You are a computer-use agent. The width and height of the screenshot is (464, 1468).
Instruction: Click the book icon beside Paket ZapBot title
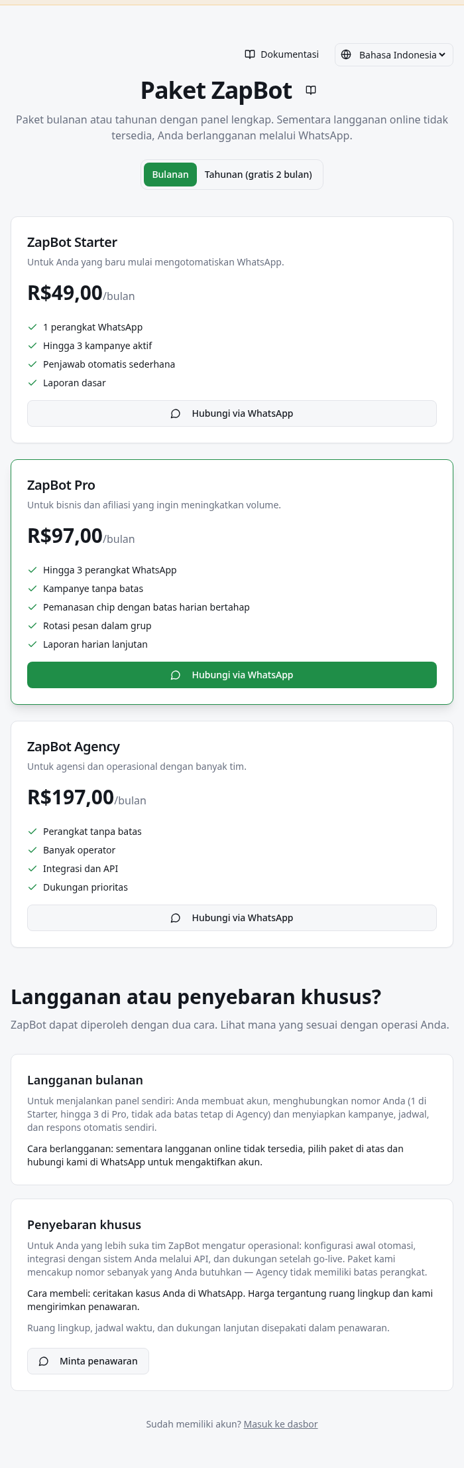point(311,90)
